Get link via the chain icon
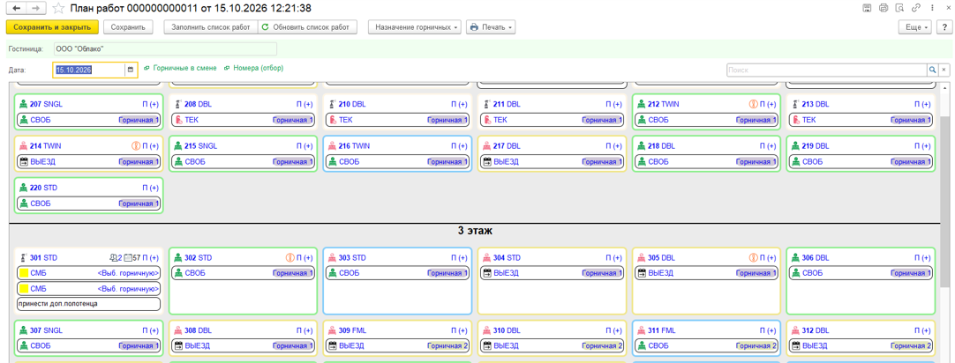The image size is (955, 363). pos(915,9)
